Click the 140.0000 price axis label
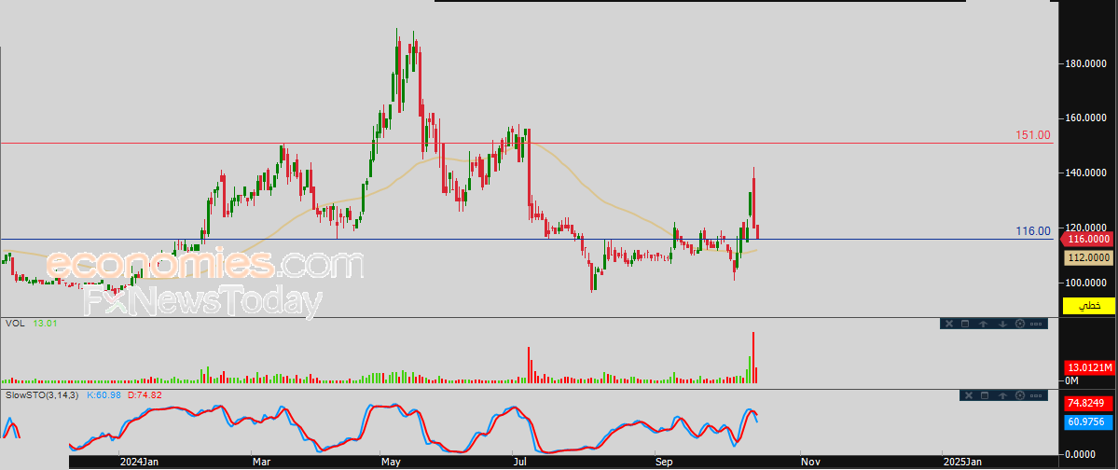Screen dimensions: 1118x470 point(1088,173)
